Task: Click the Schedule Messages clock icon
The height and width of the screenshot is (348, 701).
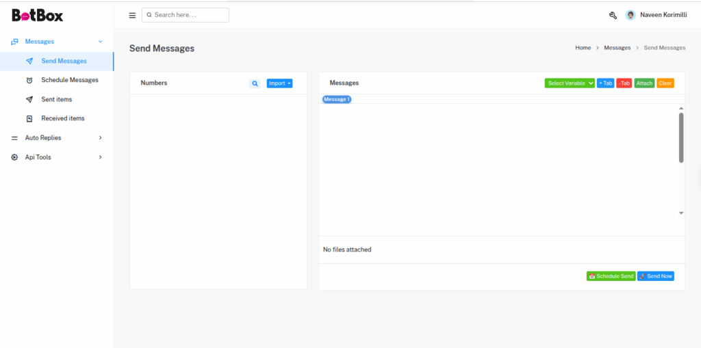Action: pyautogui.click(x=29, y=80)
